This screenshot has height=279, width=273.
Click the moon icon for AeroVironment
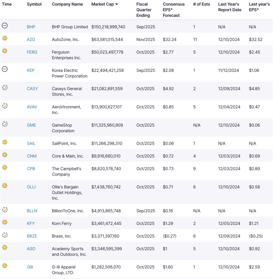5,106
